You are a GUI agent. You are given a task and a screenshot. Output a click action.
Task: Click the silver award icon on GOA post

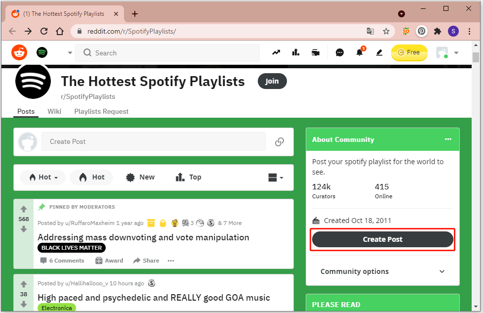(152, 283)
